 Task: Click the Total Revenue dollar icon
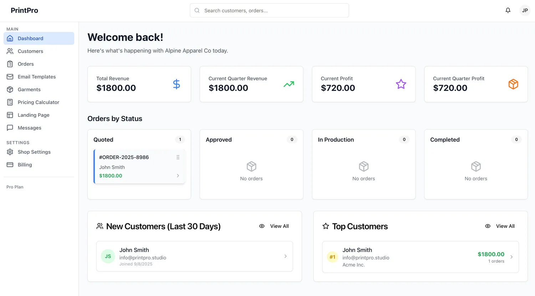[x=176, y=84]
